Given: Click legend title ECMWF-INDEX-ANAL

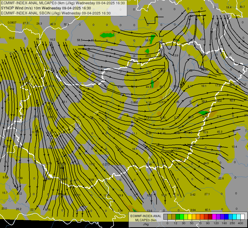Looking at the screenshot, I should click(146, 216).
